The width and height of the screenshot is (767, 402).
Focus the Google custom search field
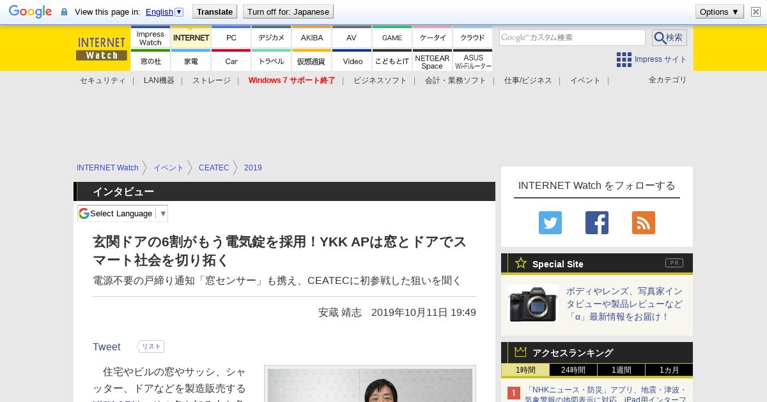point(572,38)
